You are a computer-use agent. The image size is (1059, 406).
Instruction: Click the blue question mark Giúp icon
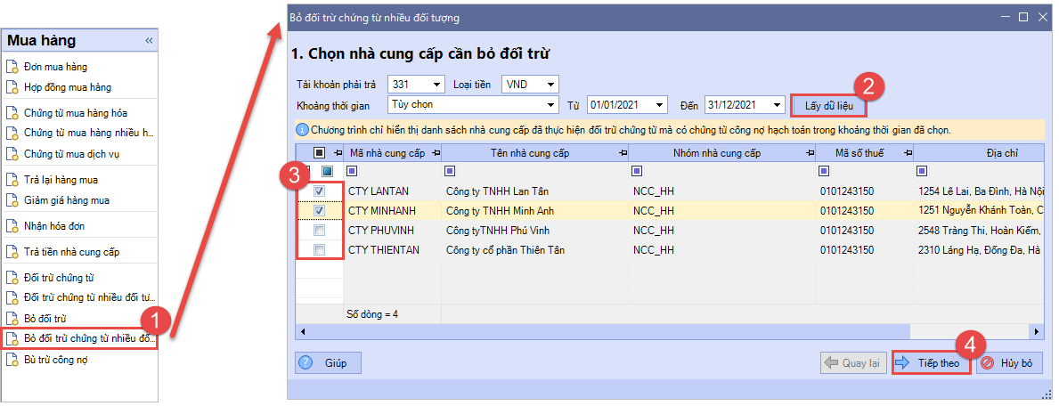coord(306,363)
